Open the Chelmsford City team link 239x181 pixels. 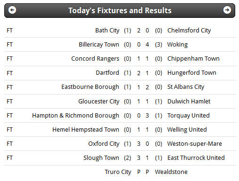[189, 31]
